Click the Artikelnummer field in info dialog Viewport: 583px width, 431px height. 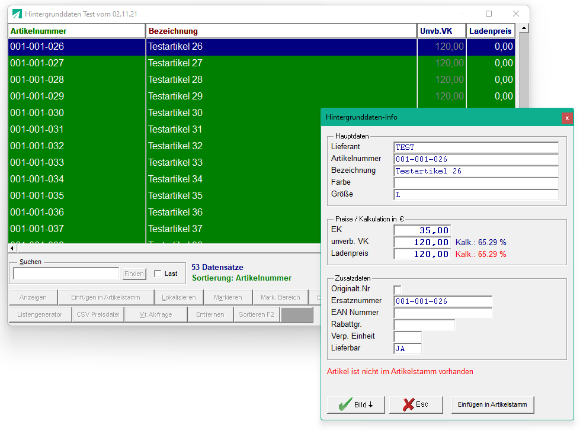(476, 159)
